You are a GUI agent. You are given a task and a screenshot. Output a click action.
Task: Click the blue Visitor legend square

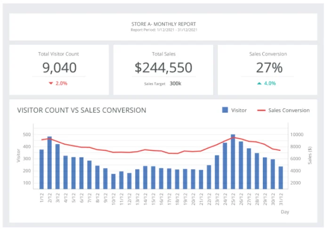[x=225, y=110]
